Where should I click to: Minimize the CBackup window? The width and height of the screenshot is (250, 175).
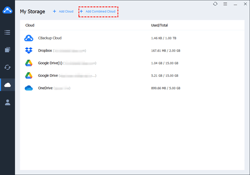coord(236,5)
